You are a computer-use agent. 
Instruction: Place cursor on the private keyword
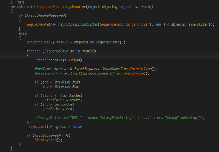click(x=17, y=7)
